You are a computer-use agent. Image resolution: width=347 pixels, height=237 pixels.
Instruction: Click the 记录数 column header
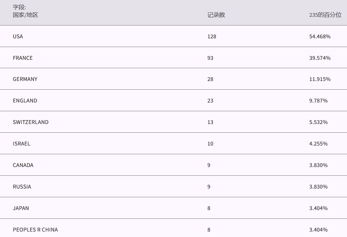click(x=216, y=15)
